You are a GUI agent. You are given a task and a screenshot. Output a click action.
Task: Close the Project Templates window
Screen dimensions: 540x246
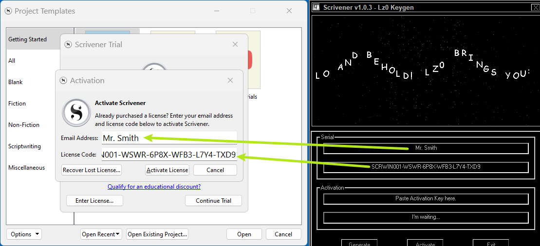(x=290, y=11)
